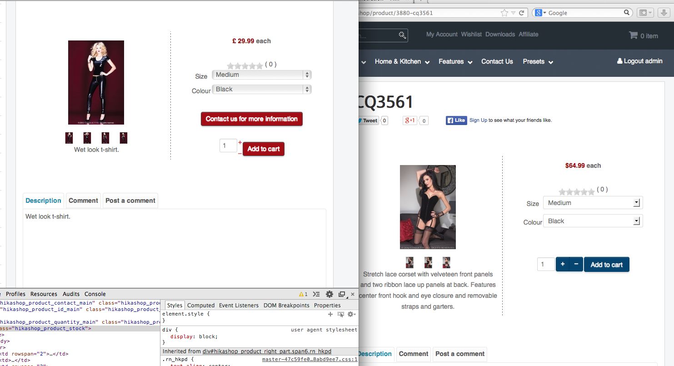Click the Tweet button
The image size is (674, 366).
tap(368, 120)
